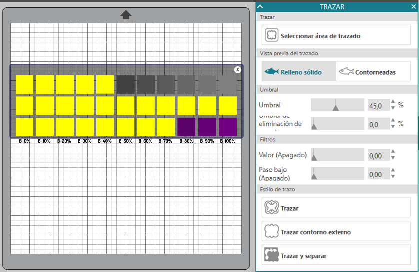The height and width of the screenshot is (272, 419).
Task: Click dark purple square above B=80%
Action: tap(186, 127)
